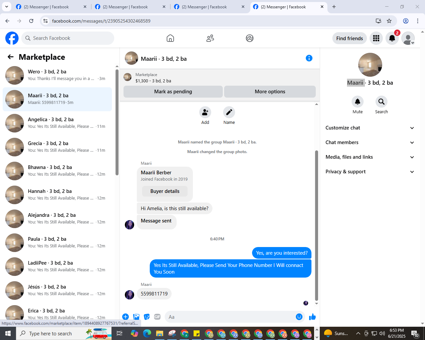Switch to first Messenger browser tab
Screen dimensions: 425x340
(51, 7)
